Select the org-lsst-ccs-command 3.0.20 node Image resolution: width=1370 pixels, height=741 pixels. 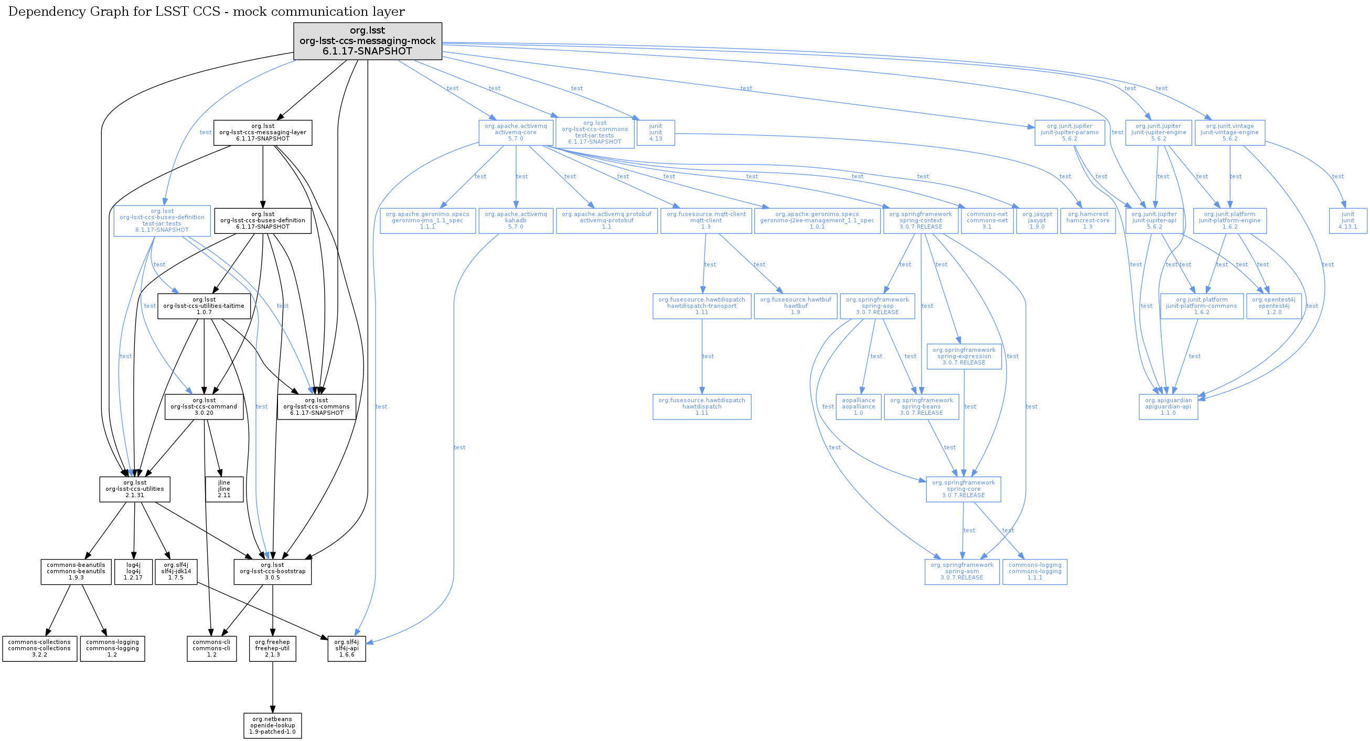tap(204, 406)
